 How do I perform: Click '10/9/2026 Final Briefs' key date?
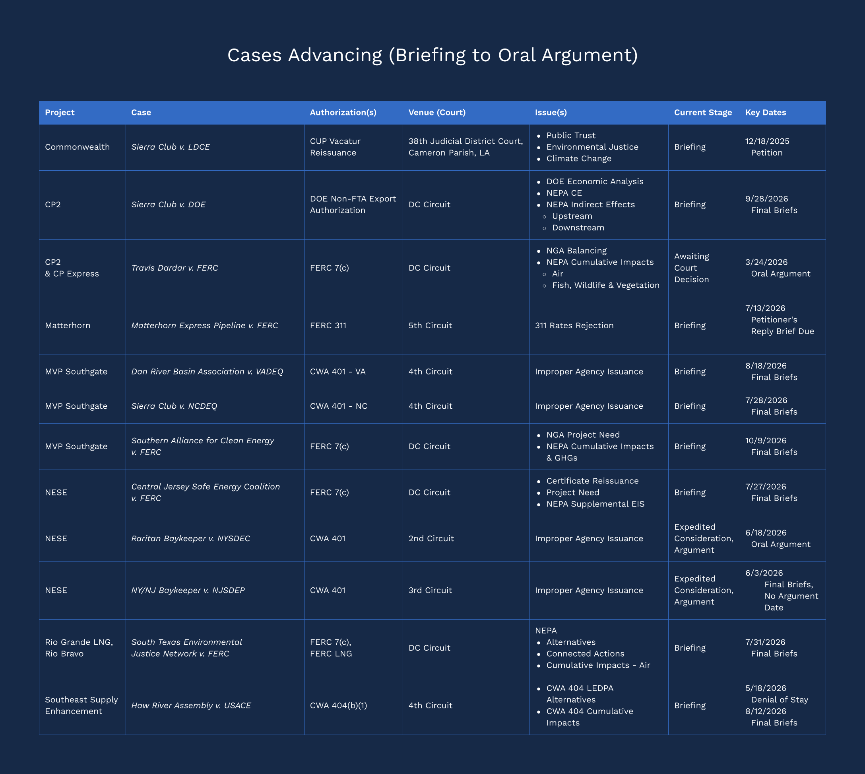[771, 446]
